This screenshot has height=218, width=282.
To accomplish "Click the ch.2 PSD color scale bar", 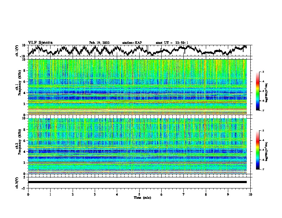I will [x=257, y=150].
